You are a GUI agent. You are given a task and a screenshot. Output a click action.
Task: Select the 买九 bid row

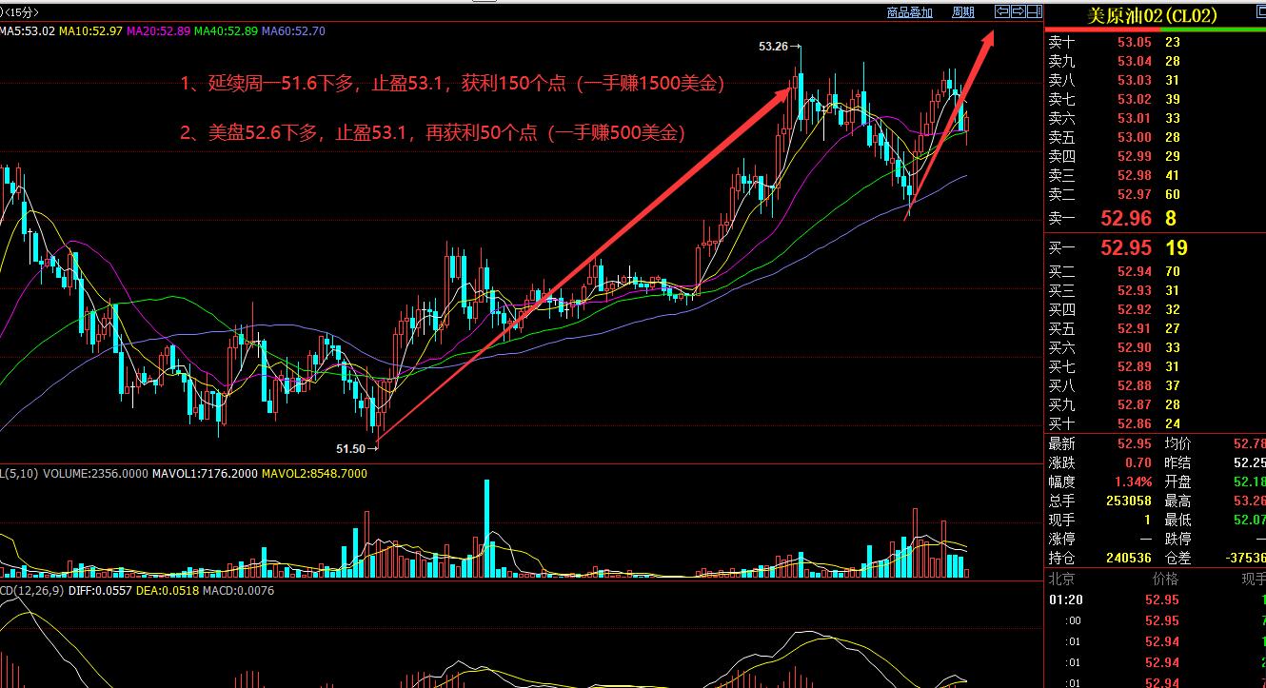1155,404
